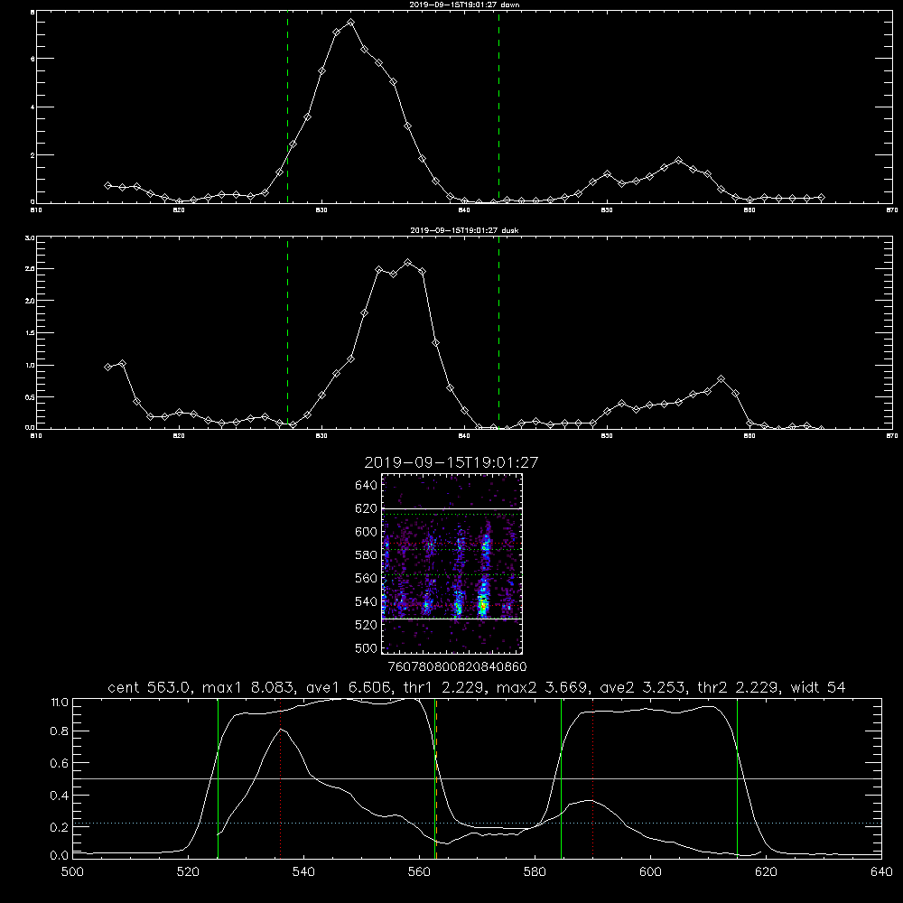Click the cyan dotted threshold line in the bottom plot
This screenshot has height=903, width=903.
[478, 823]
